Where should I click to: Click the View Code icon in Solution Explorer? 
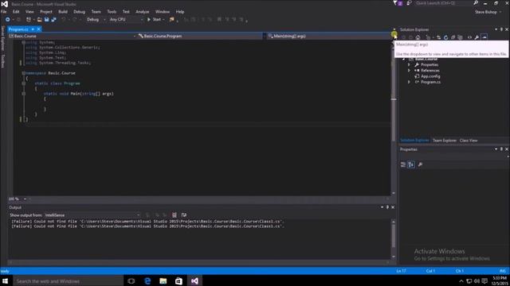(469, 37)
